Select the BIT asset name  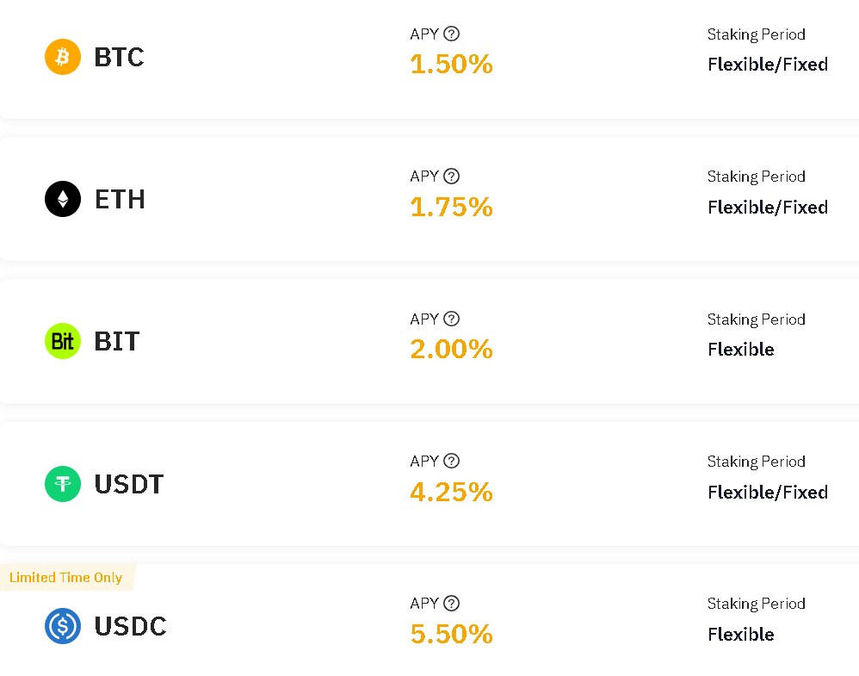(117, 341)
